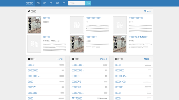Click the grid icon heading the middle list panel
The height and width of the screenshot is (100, 179).
tap(73, 59)
